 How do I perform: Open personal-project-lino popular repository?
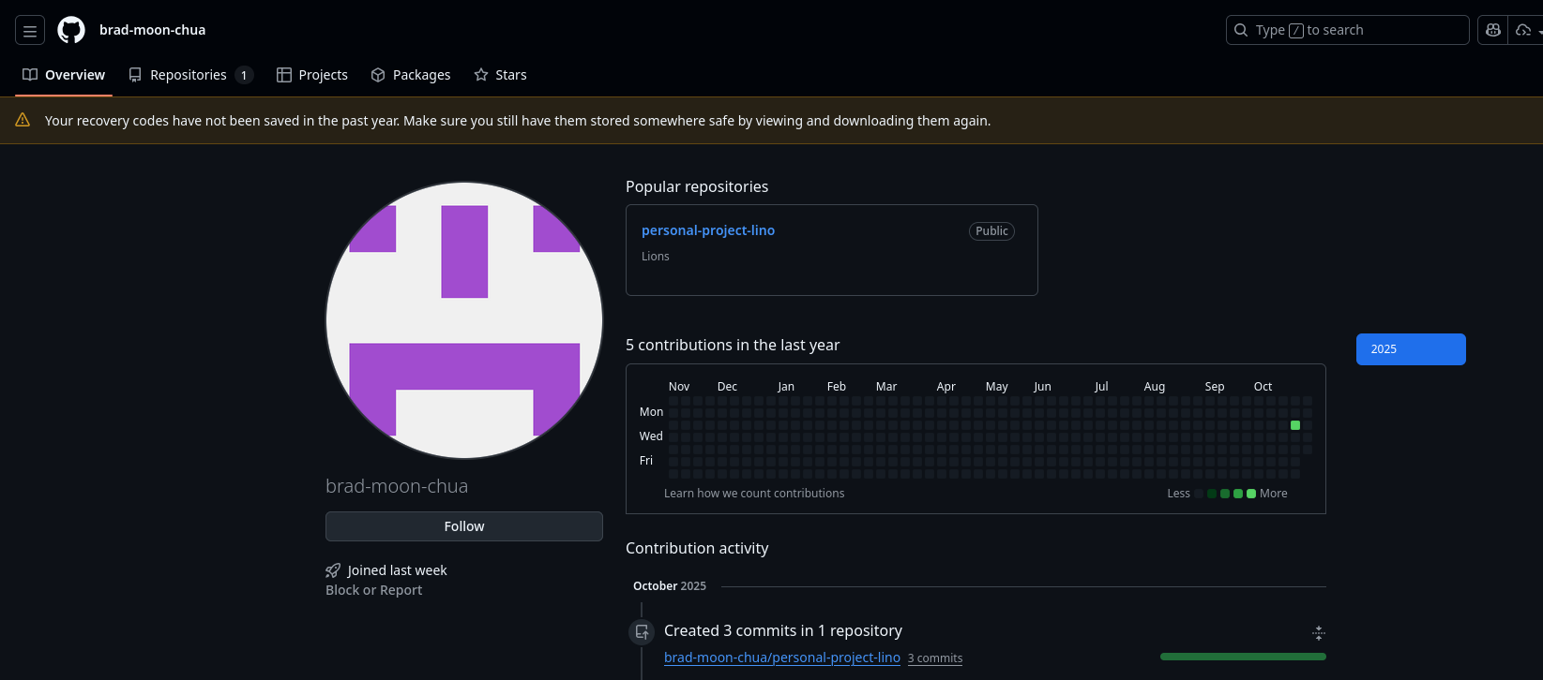(708, 230)
